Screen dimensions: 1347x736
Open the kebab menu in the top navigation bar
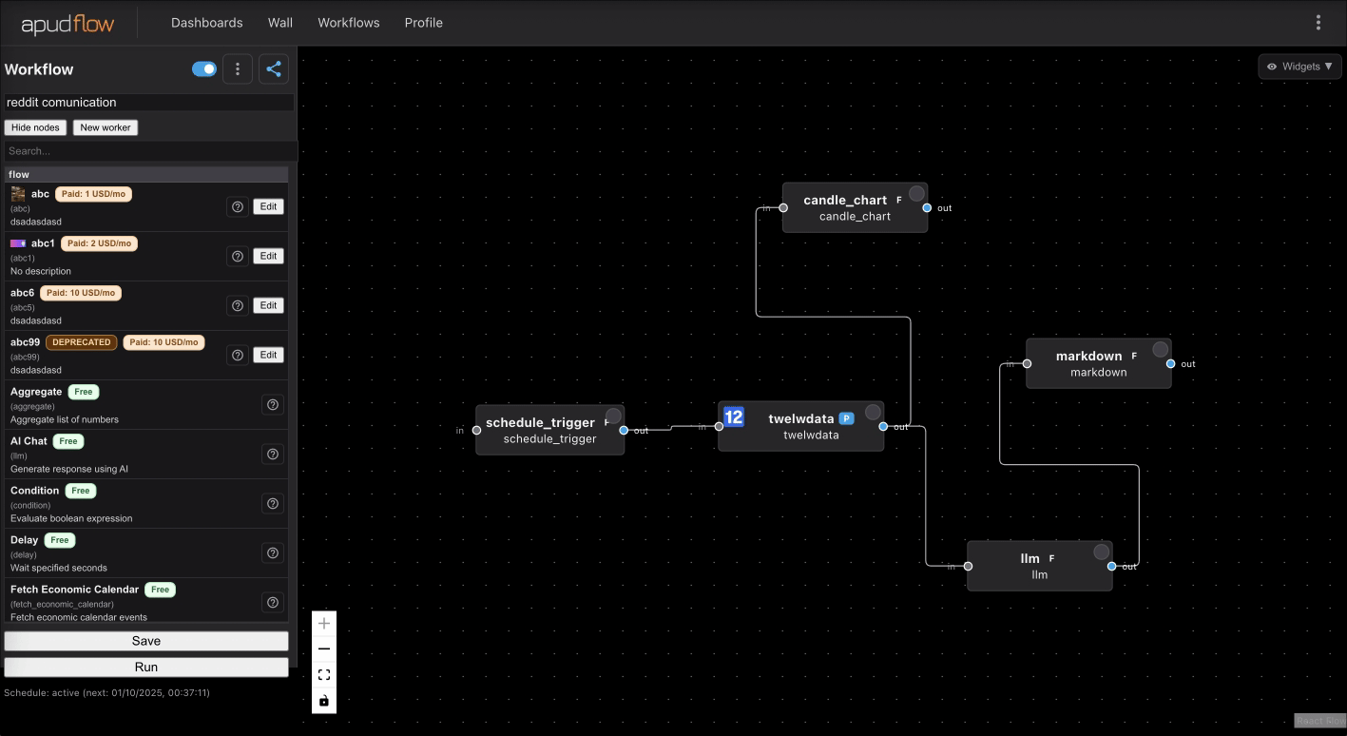1318,22
